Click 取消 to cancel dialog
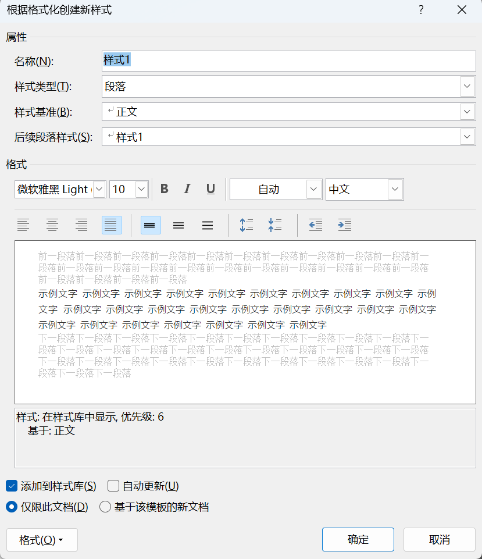The image size is (482, 559). coord(439,539)
